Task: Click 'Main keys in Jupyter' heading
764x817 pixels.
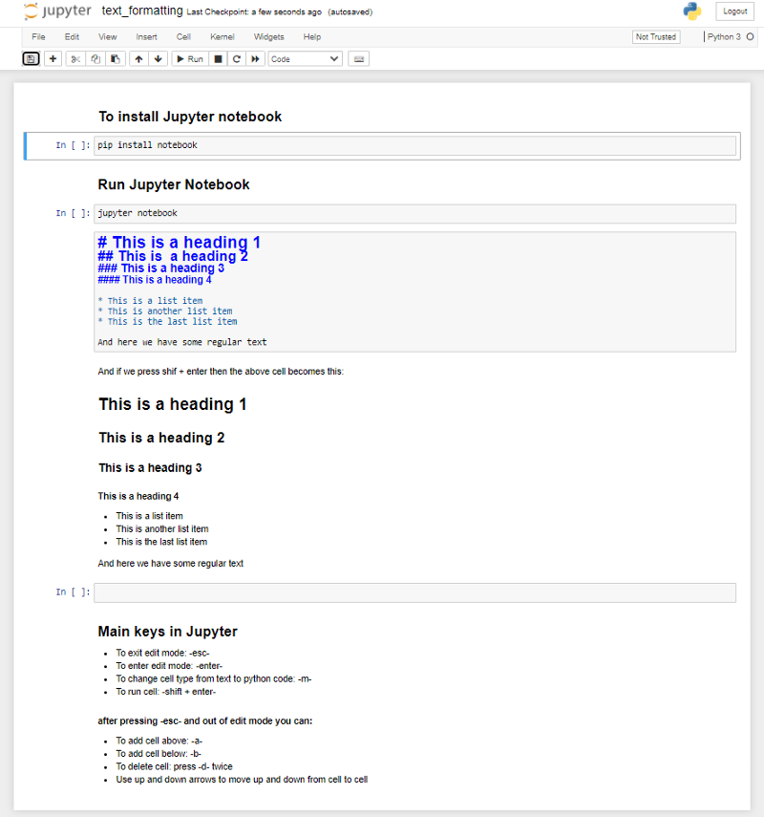Action: (x=167, y=632)
